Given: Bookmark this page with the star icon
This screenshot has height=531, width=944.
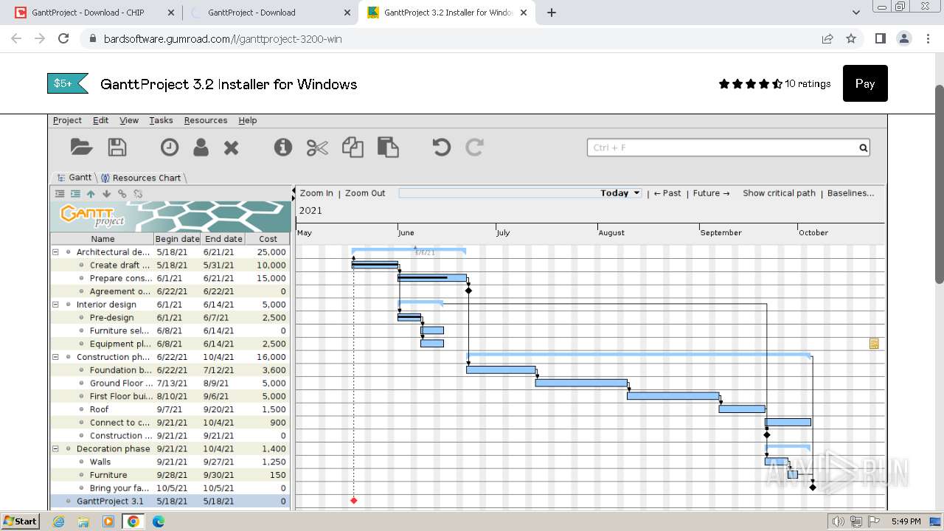Looking at the screenshot, I should [x=851, y=39].
